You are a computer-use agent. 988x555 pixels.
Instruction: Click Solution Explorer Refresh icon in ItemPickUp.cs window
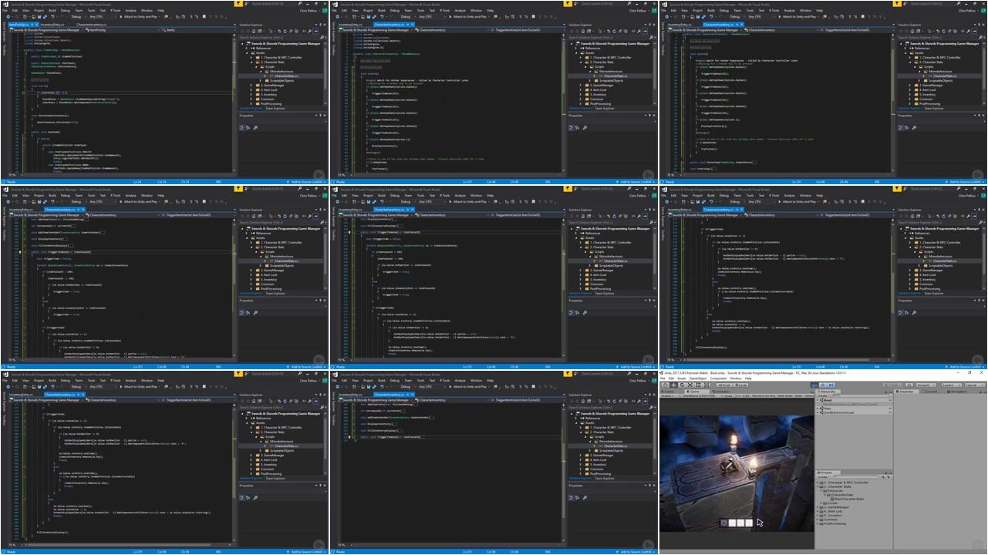click(285, 31)
